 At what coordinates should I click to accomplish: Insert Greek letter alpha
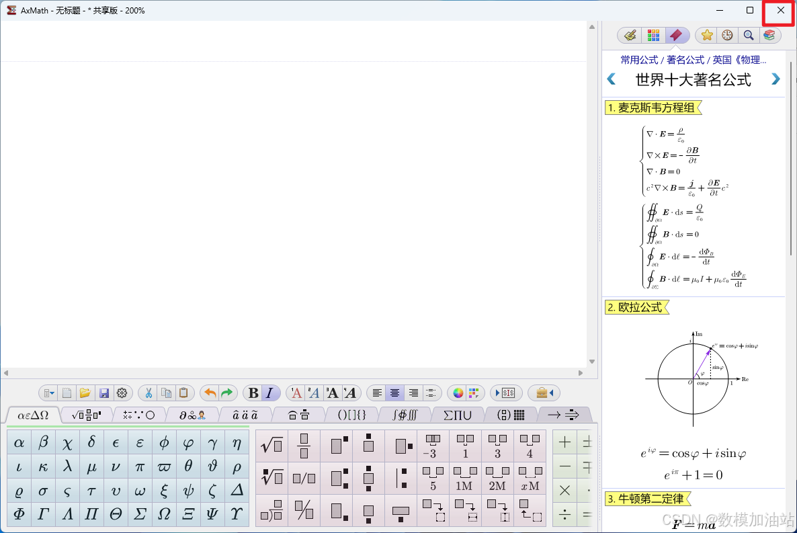pos(19,442)
